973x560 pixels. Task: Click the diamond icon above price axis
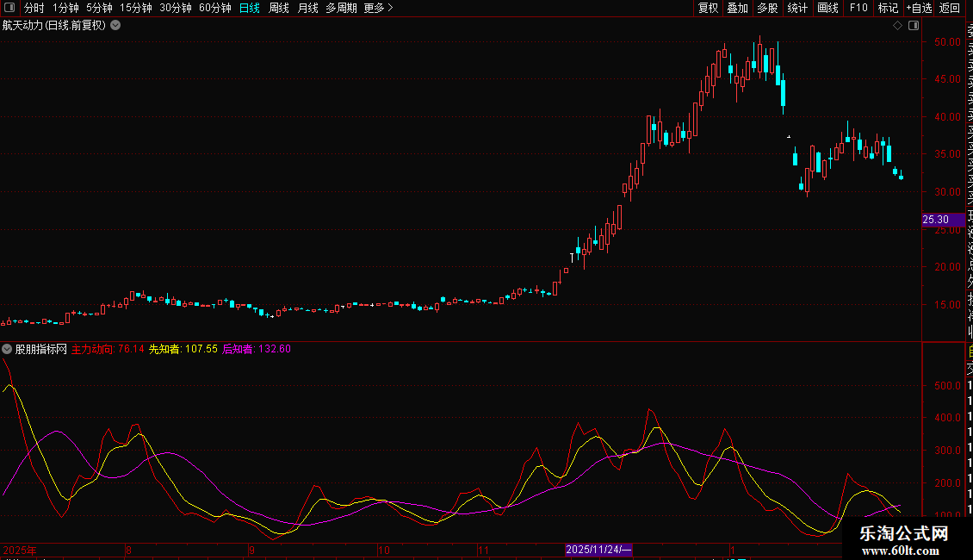click(897, 26)
